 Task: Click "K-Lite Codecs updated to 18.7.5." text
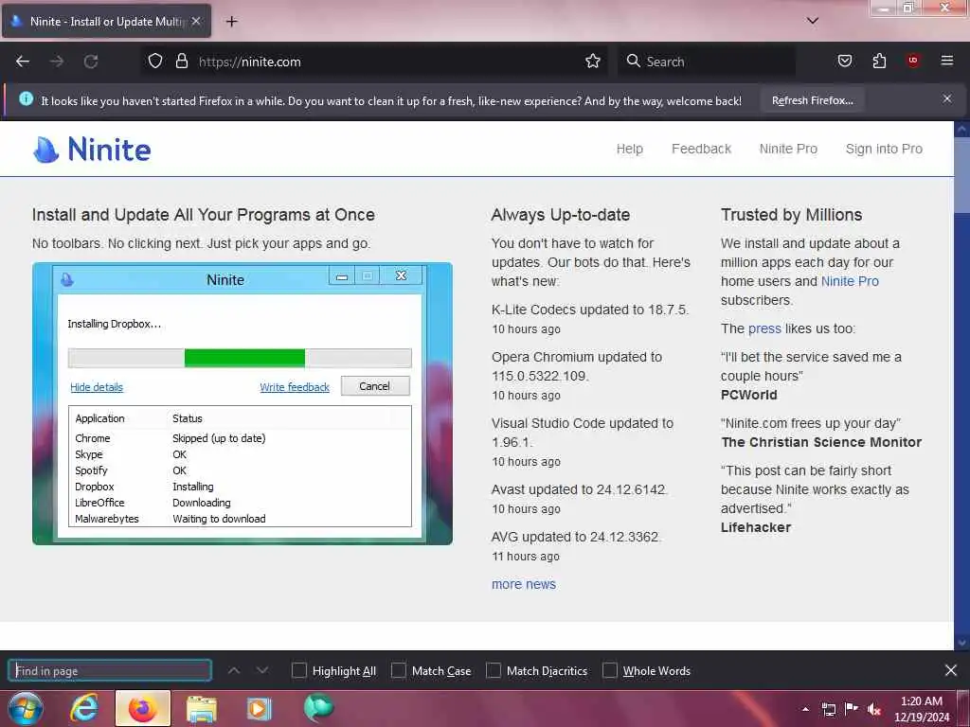[590, 310]
